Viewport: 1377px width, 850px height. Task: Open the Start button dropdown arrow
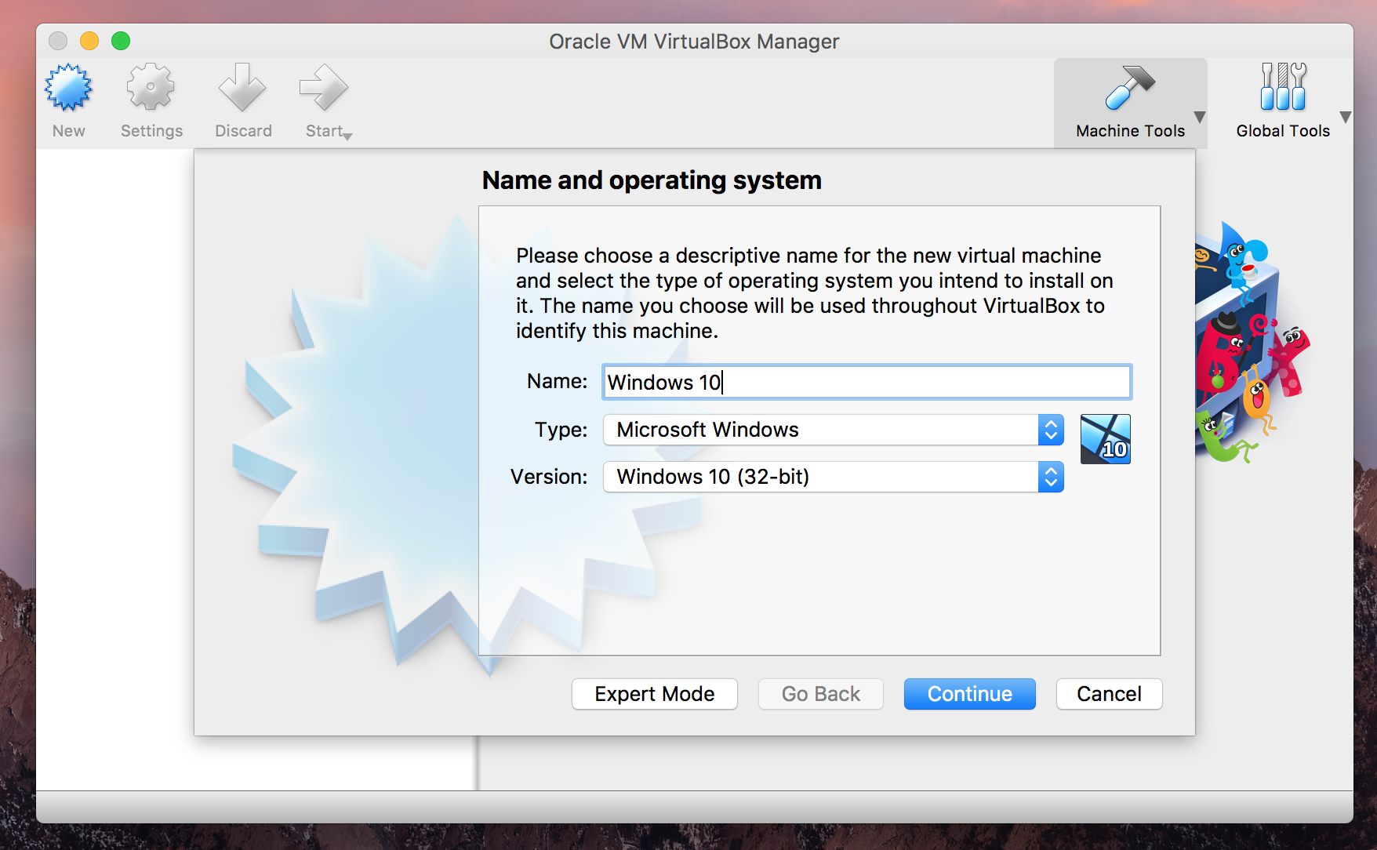(x=348, y=136)
